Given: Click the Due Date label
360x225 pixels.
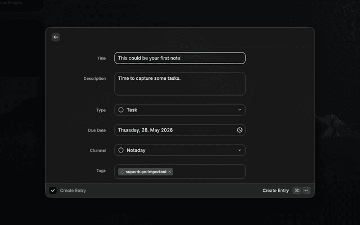Looking at the screenshot, I should point(97,130).
